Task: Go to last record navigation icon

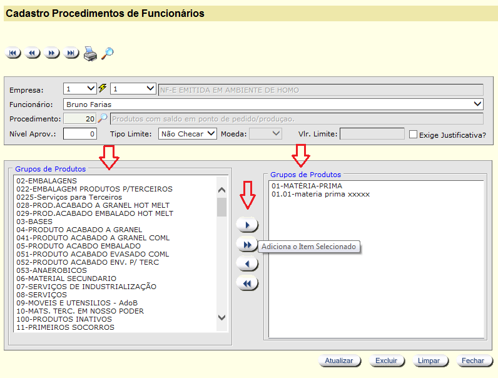Action: (71, 53)
